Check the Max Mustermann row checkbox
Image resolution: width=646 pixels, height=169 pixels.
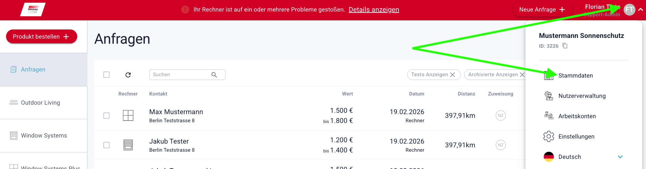(x=106, y=116)
